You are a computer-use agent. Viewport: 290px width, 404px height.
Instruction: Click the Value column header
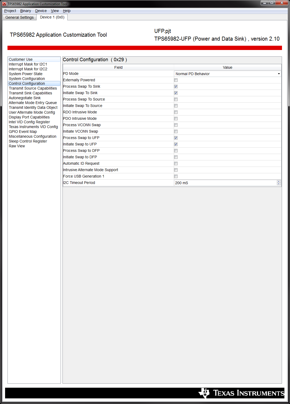click(228, 67)
